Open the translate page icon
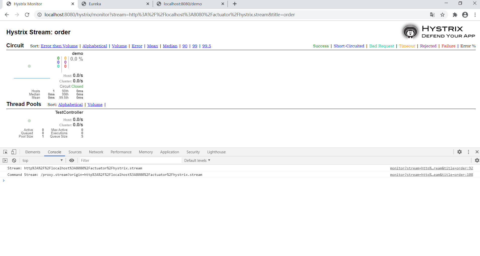This screenshot has width=480, height=256. click(x=432, y=15)
